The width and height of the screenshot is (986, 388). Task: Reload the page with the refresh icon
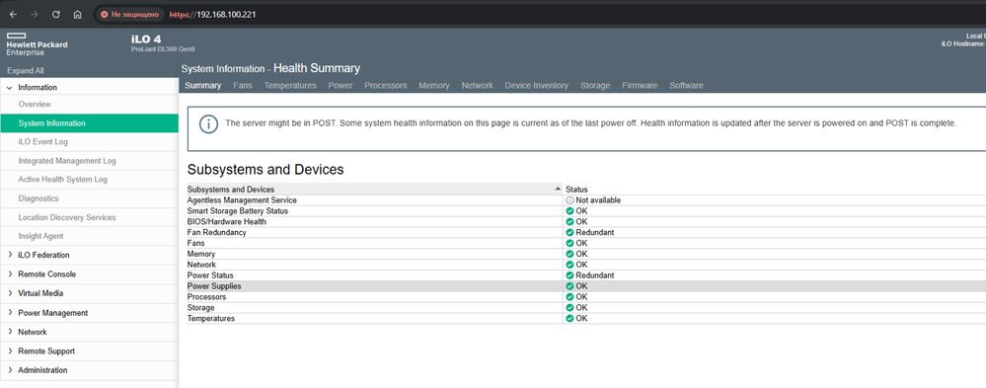[56, 14]
